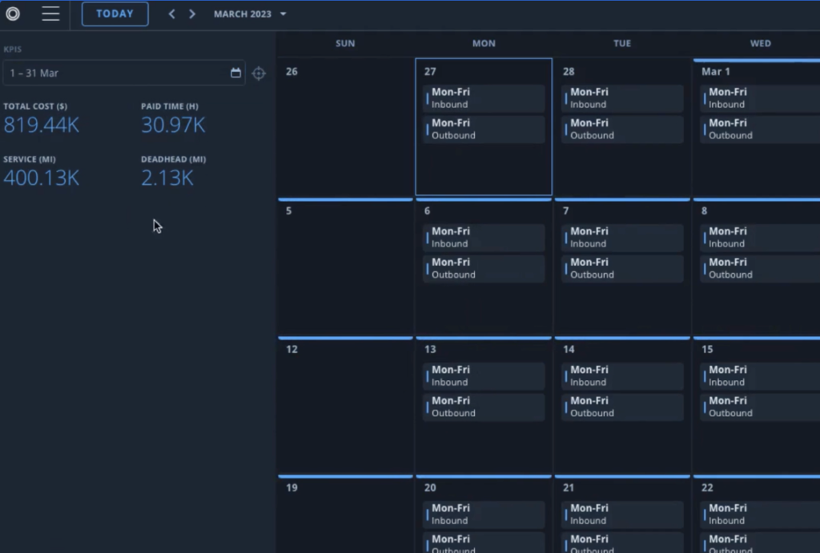Image resolution: width=820 pixels, height=553 pixels.
Task: Open Mon-Fri Inbound on Tuesday 28
Action: pyautogui.click(x=622, y=98)
